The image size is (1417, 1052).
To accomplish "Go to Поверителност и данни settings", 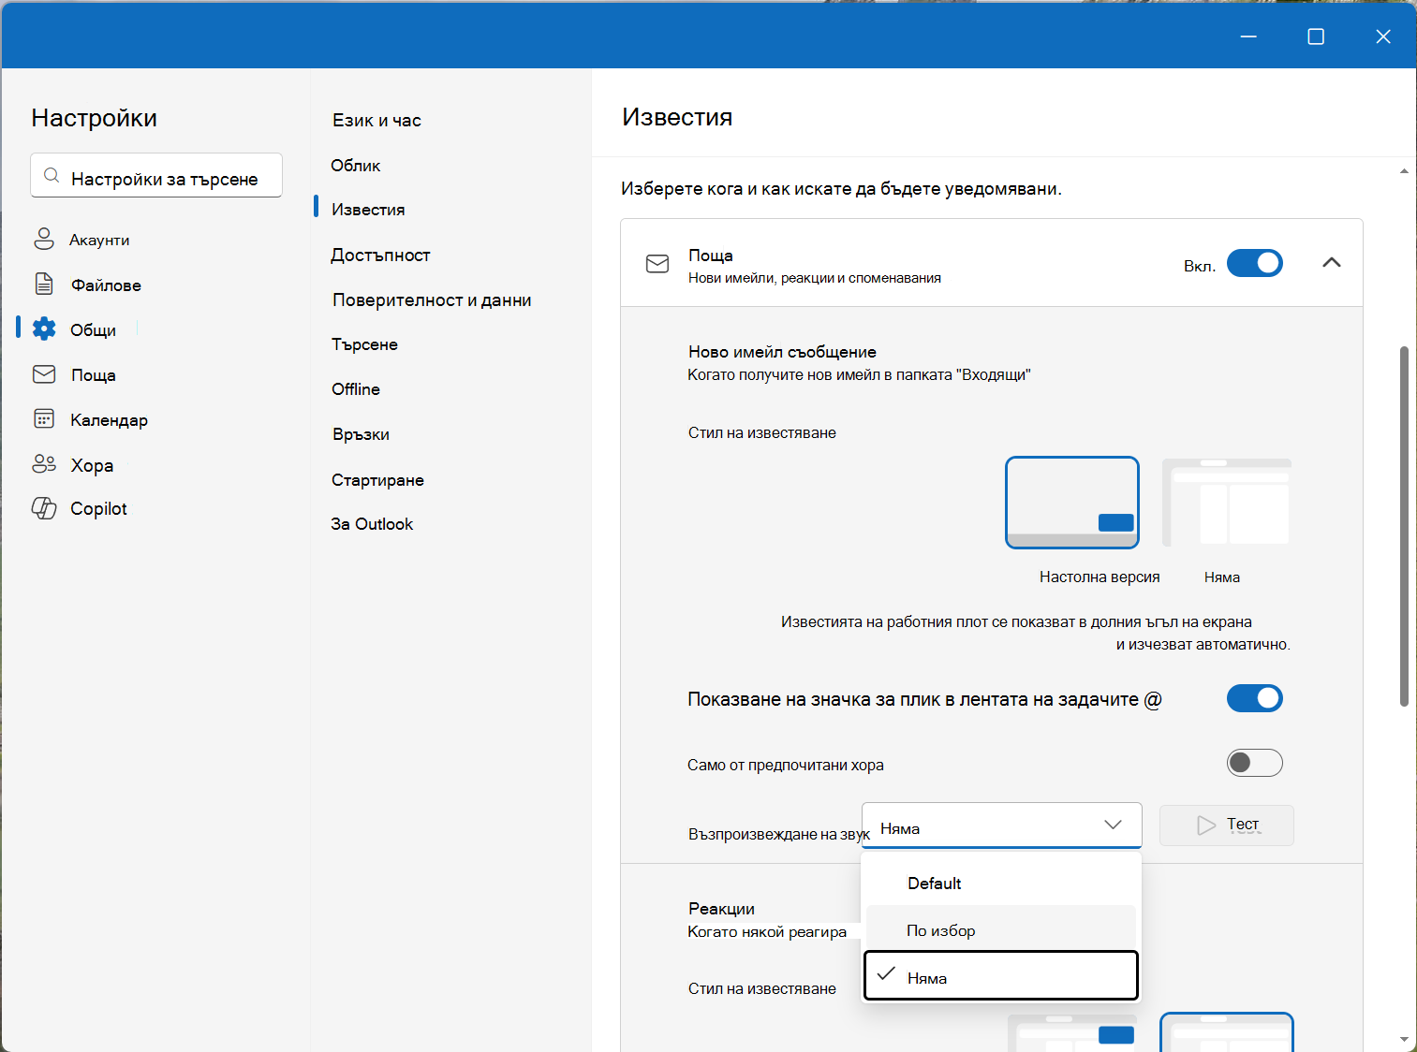I will (432, 300).
